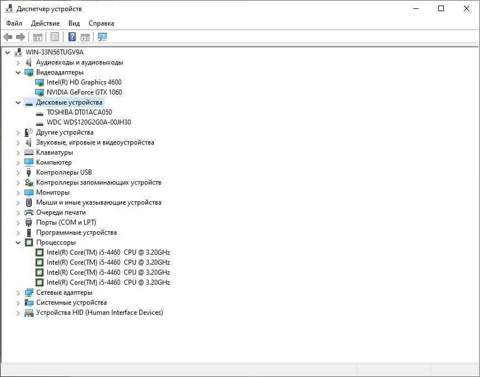This screenshot has height=377, width=480.
Task: Select the Программные устройства label
Action: click(x=76, y=232)
